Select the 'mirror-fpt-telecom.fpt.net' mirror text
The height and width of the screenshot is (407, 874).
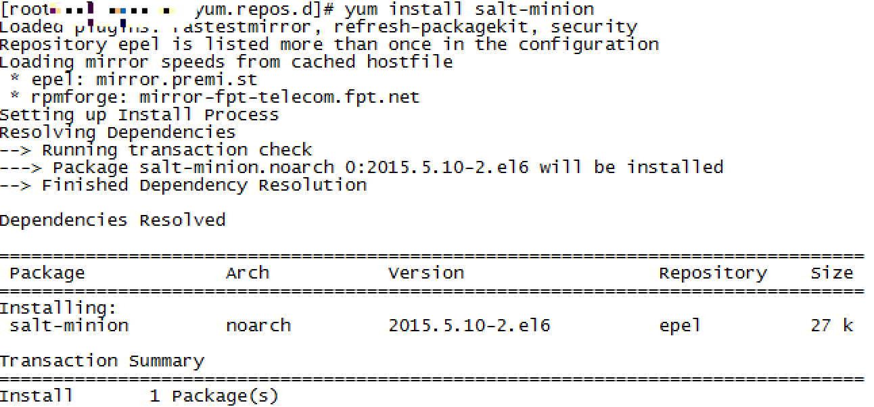(x=279, y=98)
